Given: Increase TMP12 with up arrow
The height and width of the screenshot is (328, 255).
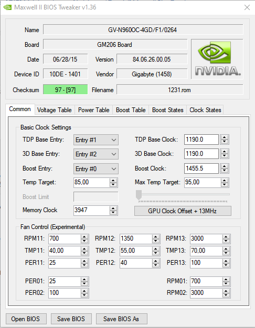Looking at the screenshot, I should pyautogui.click(x=155, y=249).
